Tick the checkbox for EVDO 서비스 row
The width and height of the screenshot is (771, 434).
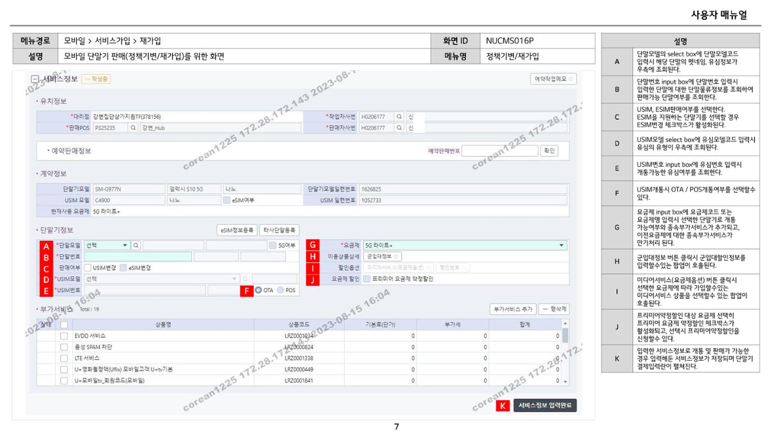[64, 335]
